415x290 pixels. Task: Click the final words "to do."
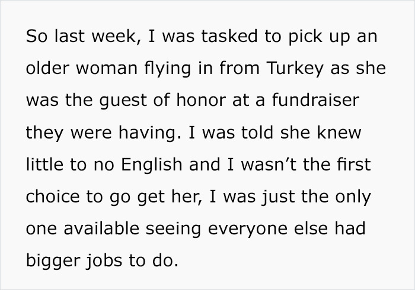[x=154, y=260]
